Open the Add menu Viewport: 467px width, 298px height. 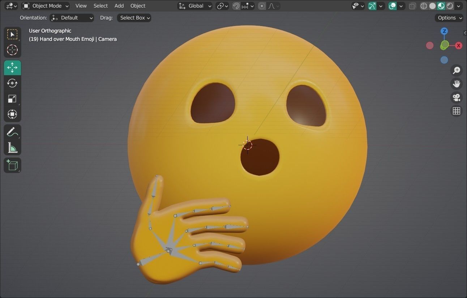[119, 6]
